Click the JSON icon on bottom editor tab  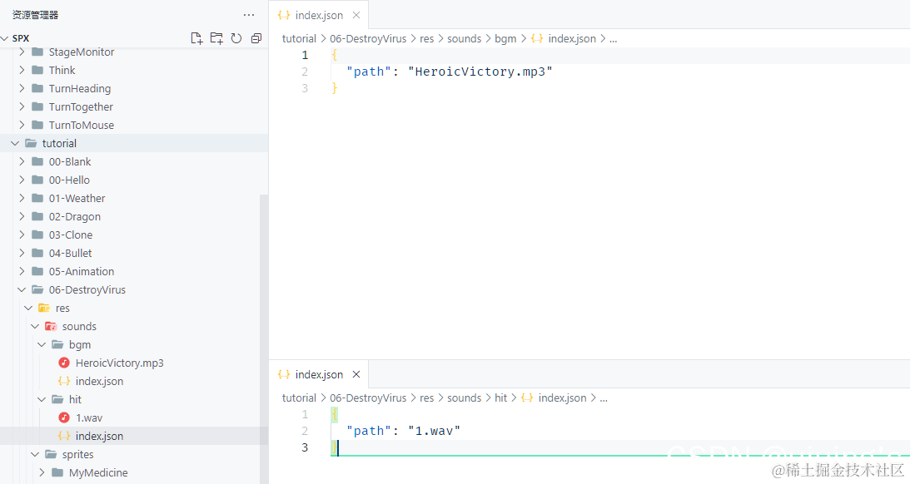coord(284,374)
